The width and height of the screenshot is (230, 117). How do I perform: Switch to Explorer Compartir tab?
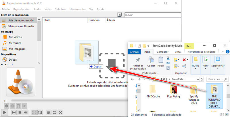pyautogui.click(x=162, y=52)
